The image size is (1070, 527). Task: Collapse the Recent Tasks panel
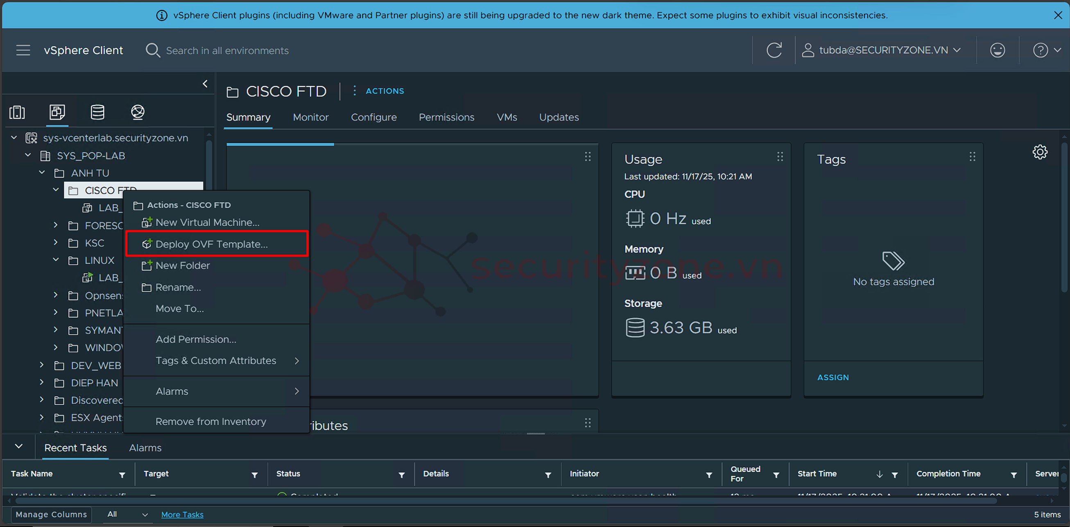click(19, 446)
